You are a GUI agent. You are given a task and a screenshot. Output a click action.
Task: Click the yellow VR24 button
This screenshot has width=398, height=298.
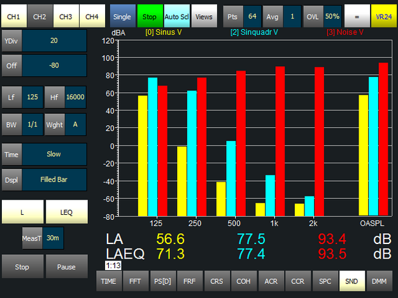(382, 15)
